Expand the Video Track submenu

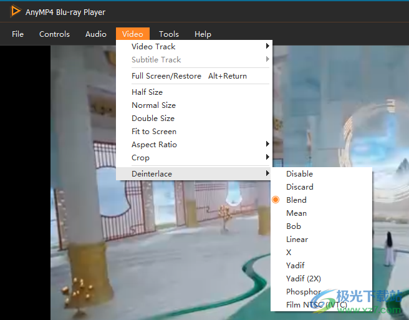coord(194,46)
